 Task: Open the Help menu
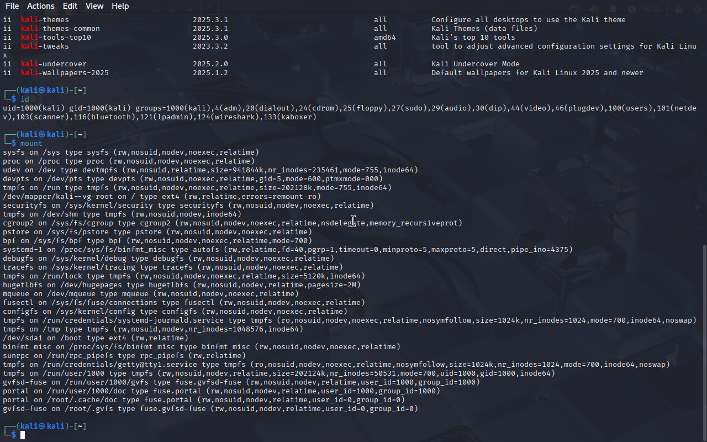(x=120, y=6)
